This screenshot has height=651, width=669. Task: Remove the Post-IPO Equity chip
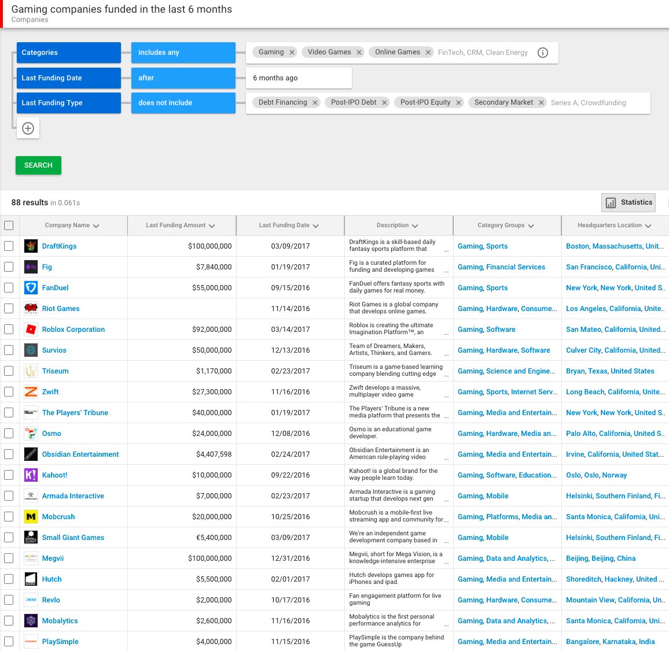tap(459, 103)
